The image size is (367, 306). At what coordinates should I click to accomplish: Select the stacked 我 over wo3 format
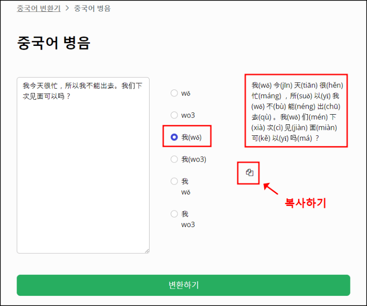click(174, 214)
